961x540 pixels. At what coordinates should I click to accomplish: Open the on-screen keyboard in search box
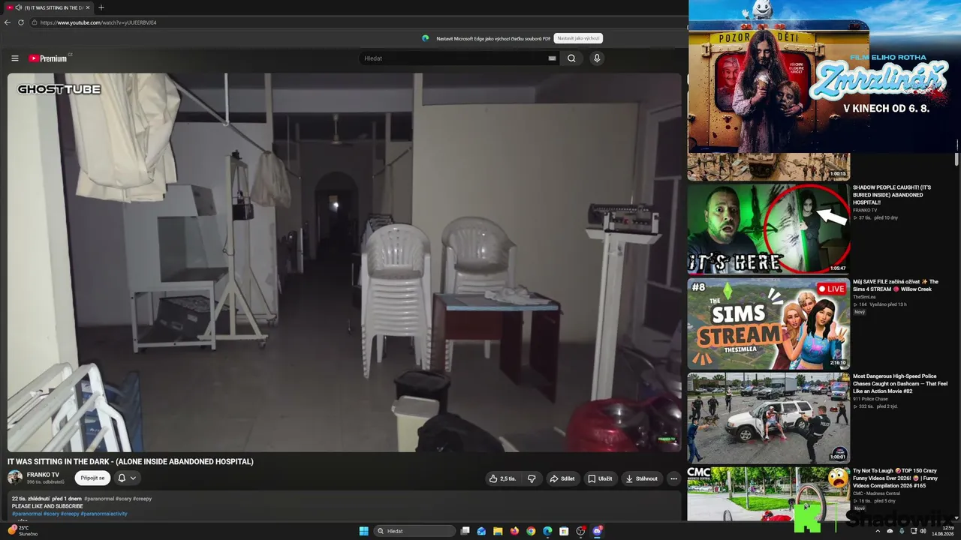coord(553,58)
